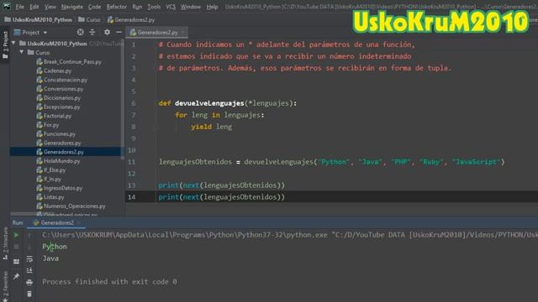538x302 pixels.
Task: Click the Stop icon in Run panel
Action: coord(16,247)
